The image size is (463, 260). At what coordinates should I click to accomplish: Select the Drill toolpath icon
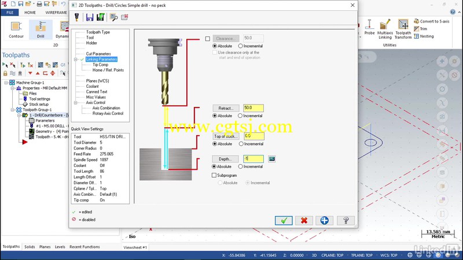41,29
